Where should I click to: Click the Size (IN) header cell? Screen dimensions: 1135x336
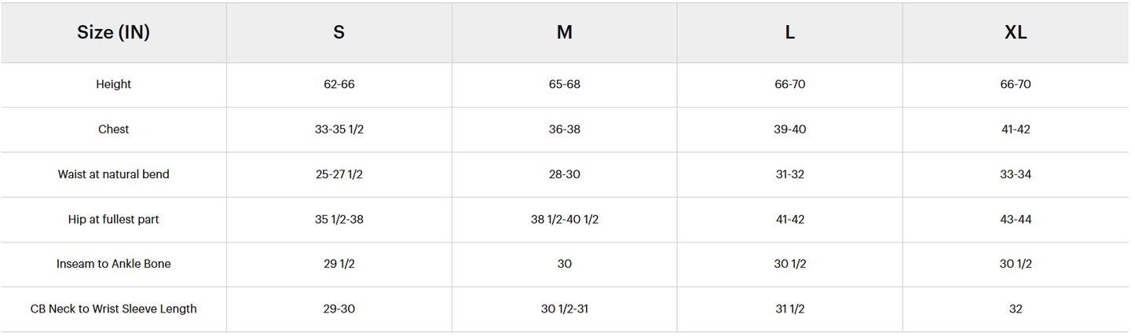[114, 33]
